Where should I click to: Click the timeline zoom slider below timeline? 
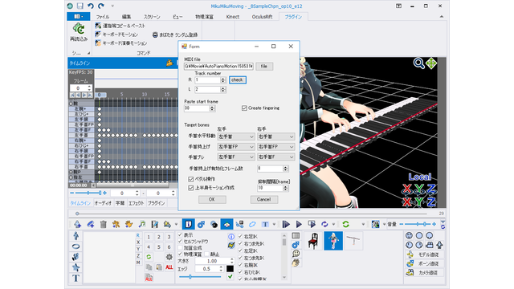(x=88, y=193)
